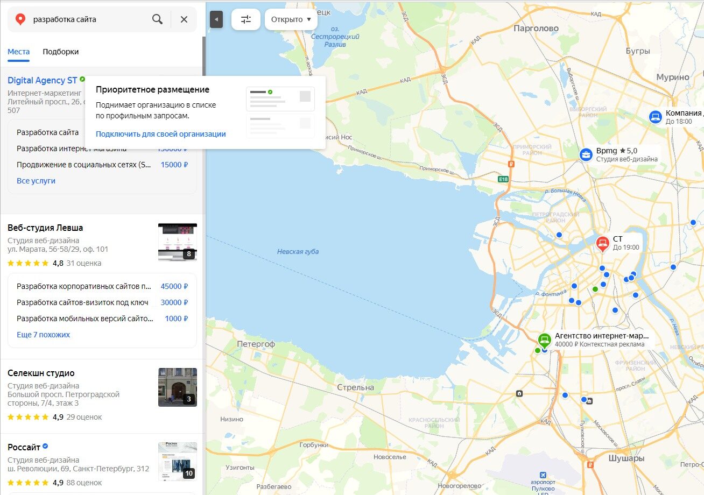Click the Бугры map label
Image resolution: width=704 pixels, height=495 pixels.
pyautogui.click(x=638, y=51)
